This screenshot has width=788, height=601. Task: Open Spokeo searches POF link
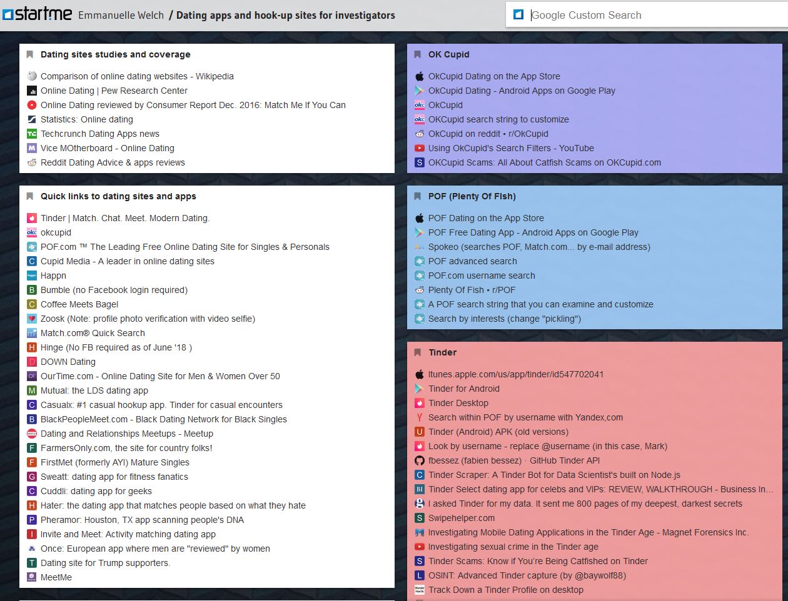[539, 247]
